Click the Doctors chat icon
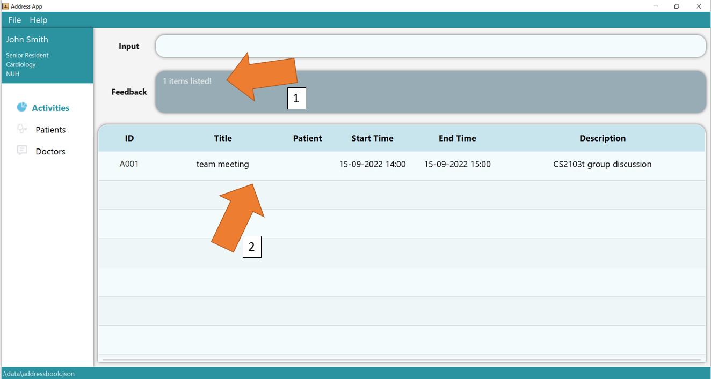The width and height of the screenshot is (711, 379). pyautogui.click(x=22, y=151)
